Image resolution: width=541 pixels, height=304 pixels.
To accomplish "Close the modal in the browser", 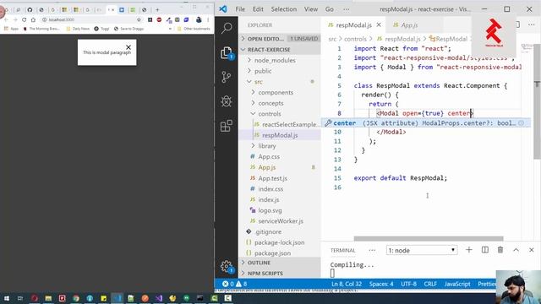I will click(x=128, y=47).
